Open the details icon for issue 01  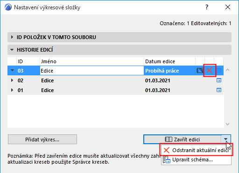(x=219, y=90)
